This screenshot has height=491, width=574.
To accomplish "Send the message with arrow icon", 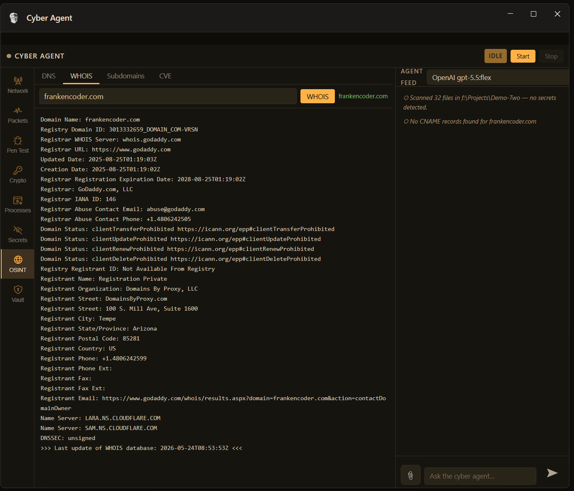I will pyautogui.click(x=552, y=473).
